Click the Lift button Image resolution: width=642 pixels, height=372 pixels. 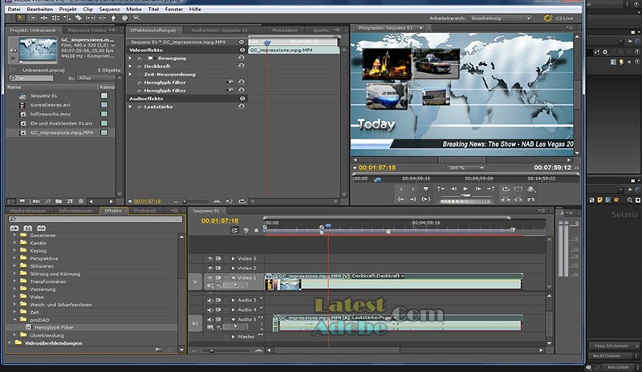pyautogui.click(x=506, y=200)
